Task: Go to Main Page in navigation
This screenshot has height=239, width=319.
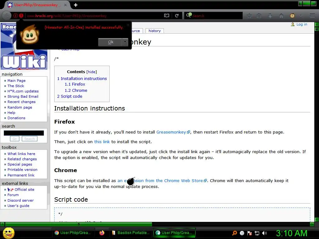Action: click(17, 81)
